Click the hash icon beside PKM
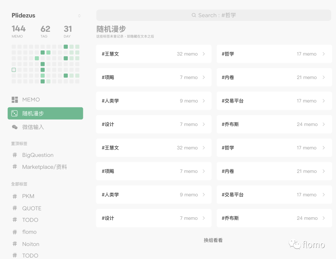Screen dimensions: 336x259 tap(15, 196)
